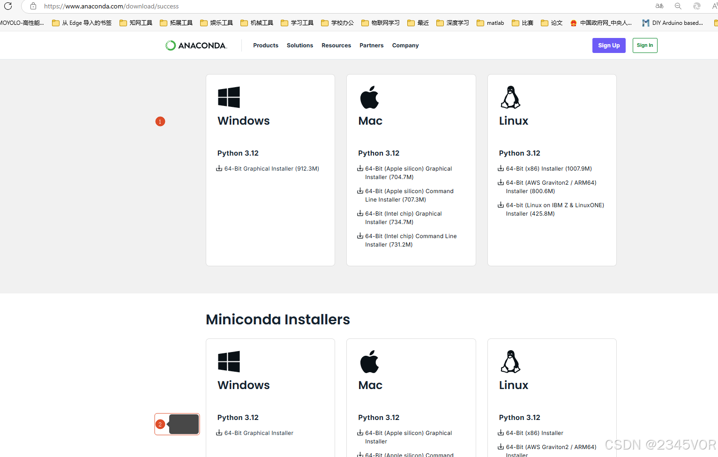Image resolution: width=718 pixels, height=457 pixels.
Task: Click the Linux penguin under Miniconda Installers
Action: tap(510, 361)
